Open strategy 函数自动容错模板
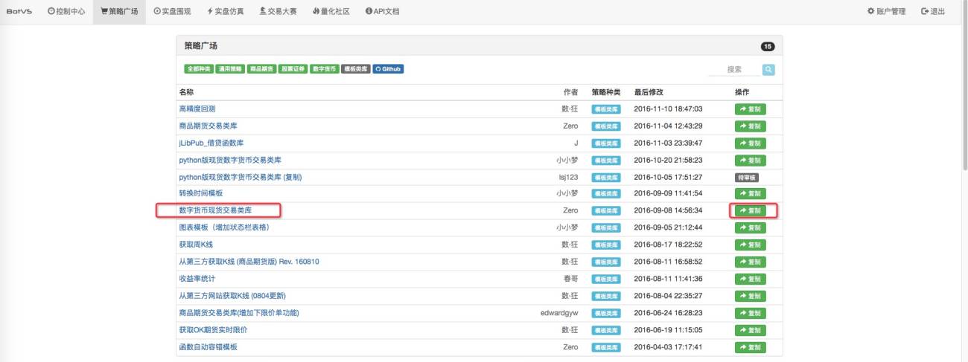 coord(208,347)
